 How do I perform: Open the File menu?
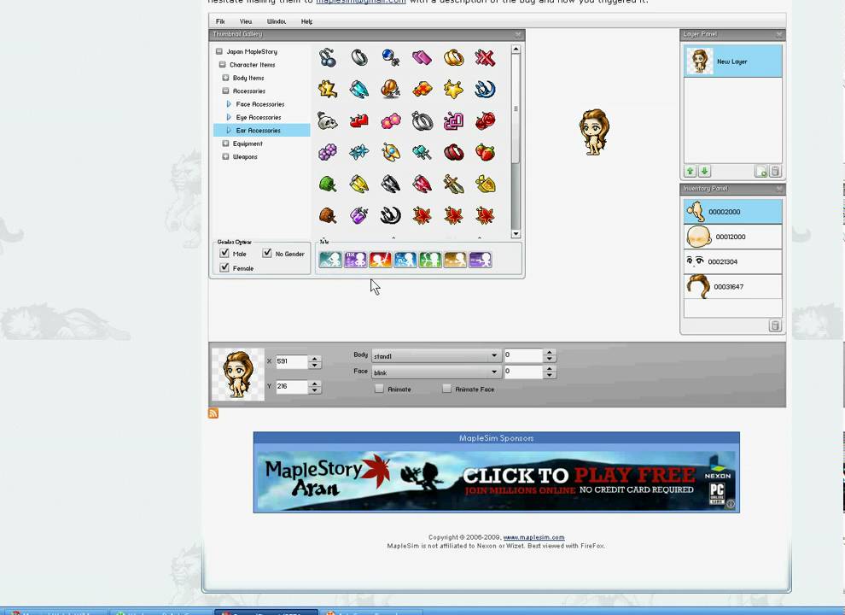[x=220, y=21]
